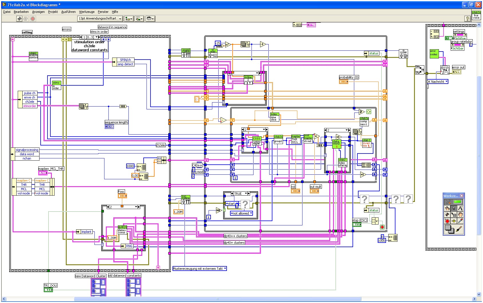Open the Werkzeuge menu
Screen dimensions: 483x303
coord(87,12)
